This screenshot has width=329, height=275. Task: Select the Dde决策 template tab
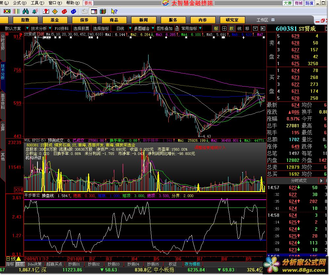pos(35,264)
